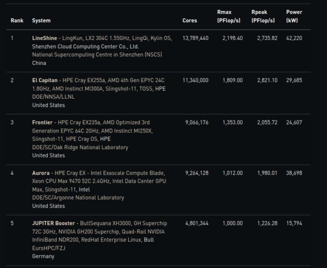327x268 pixels.
Task: Click the EuroHPC/FZJ site text
Action: [49, 248]
